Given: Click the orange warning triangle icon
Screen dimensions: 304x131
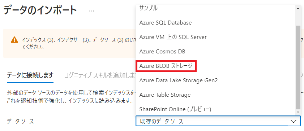Looking at the screenshot, I should (x=14, y=40).
